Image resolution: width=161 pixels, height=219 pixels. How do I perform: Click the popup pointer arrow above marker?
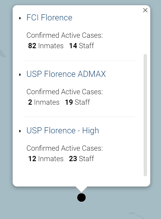[81, 189]
